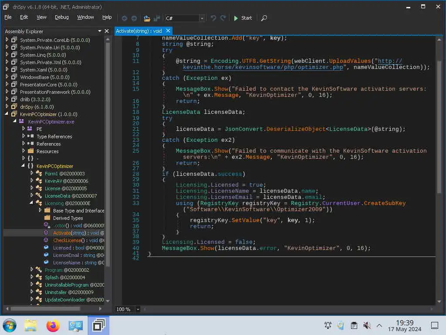Viewport: 446px width, 335px height.
Task: Click the Assembly Explorer vertical scrollbar
Action: [x=108, y=154]
